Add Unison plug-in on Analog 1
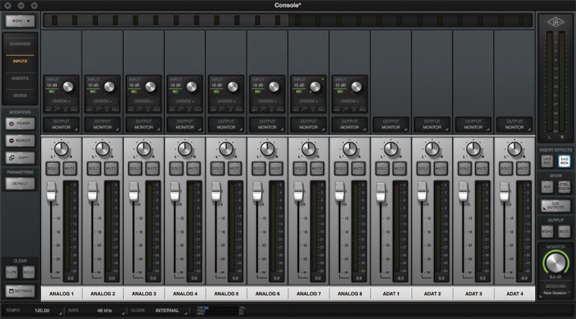Screen dimensions: 576x319 (x=61, y=101)
